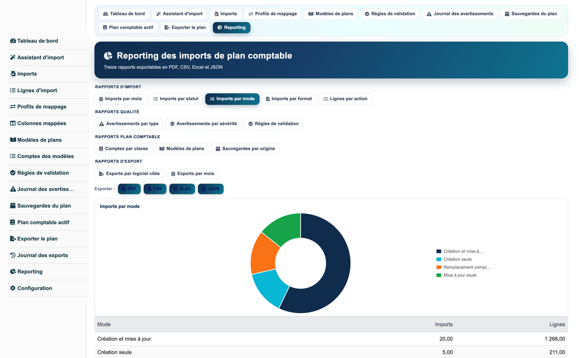Viewport: 579px width, 358px height.
Task: Open the Profils de mappage top tab
Action: pyautogui.click(x=273, y=14)
